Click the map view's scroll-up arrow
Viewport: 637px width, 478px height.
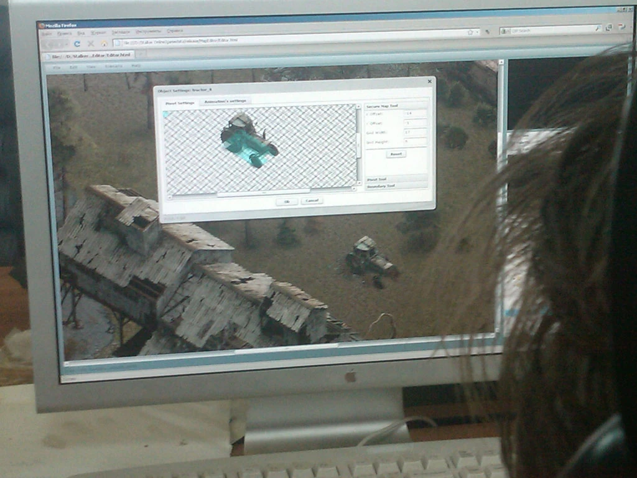point(501,62)
